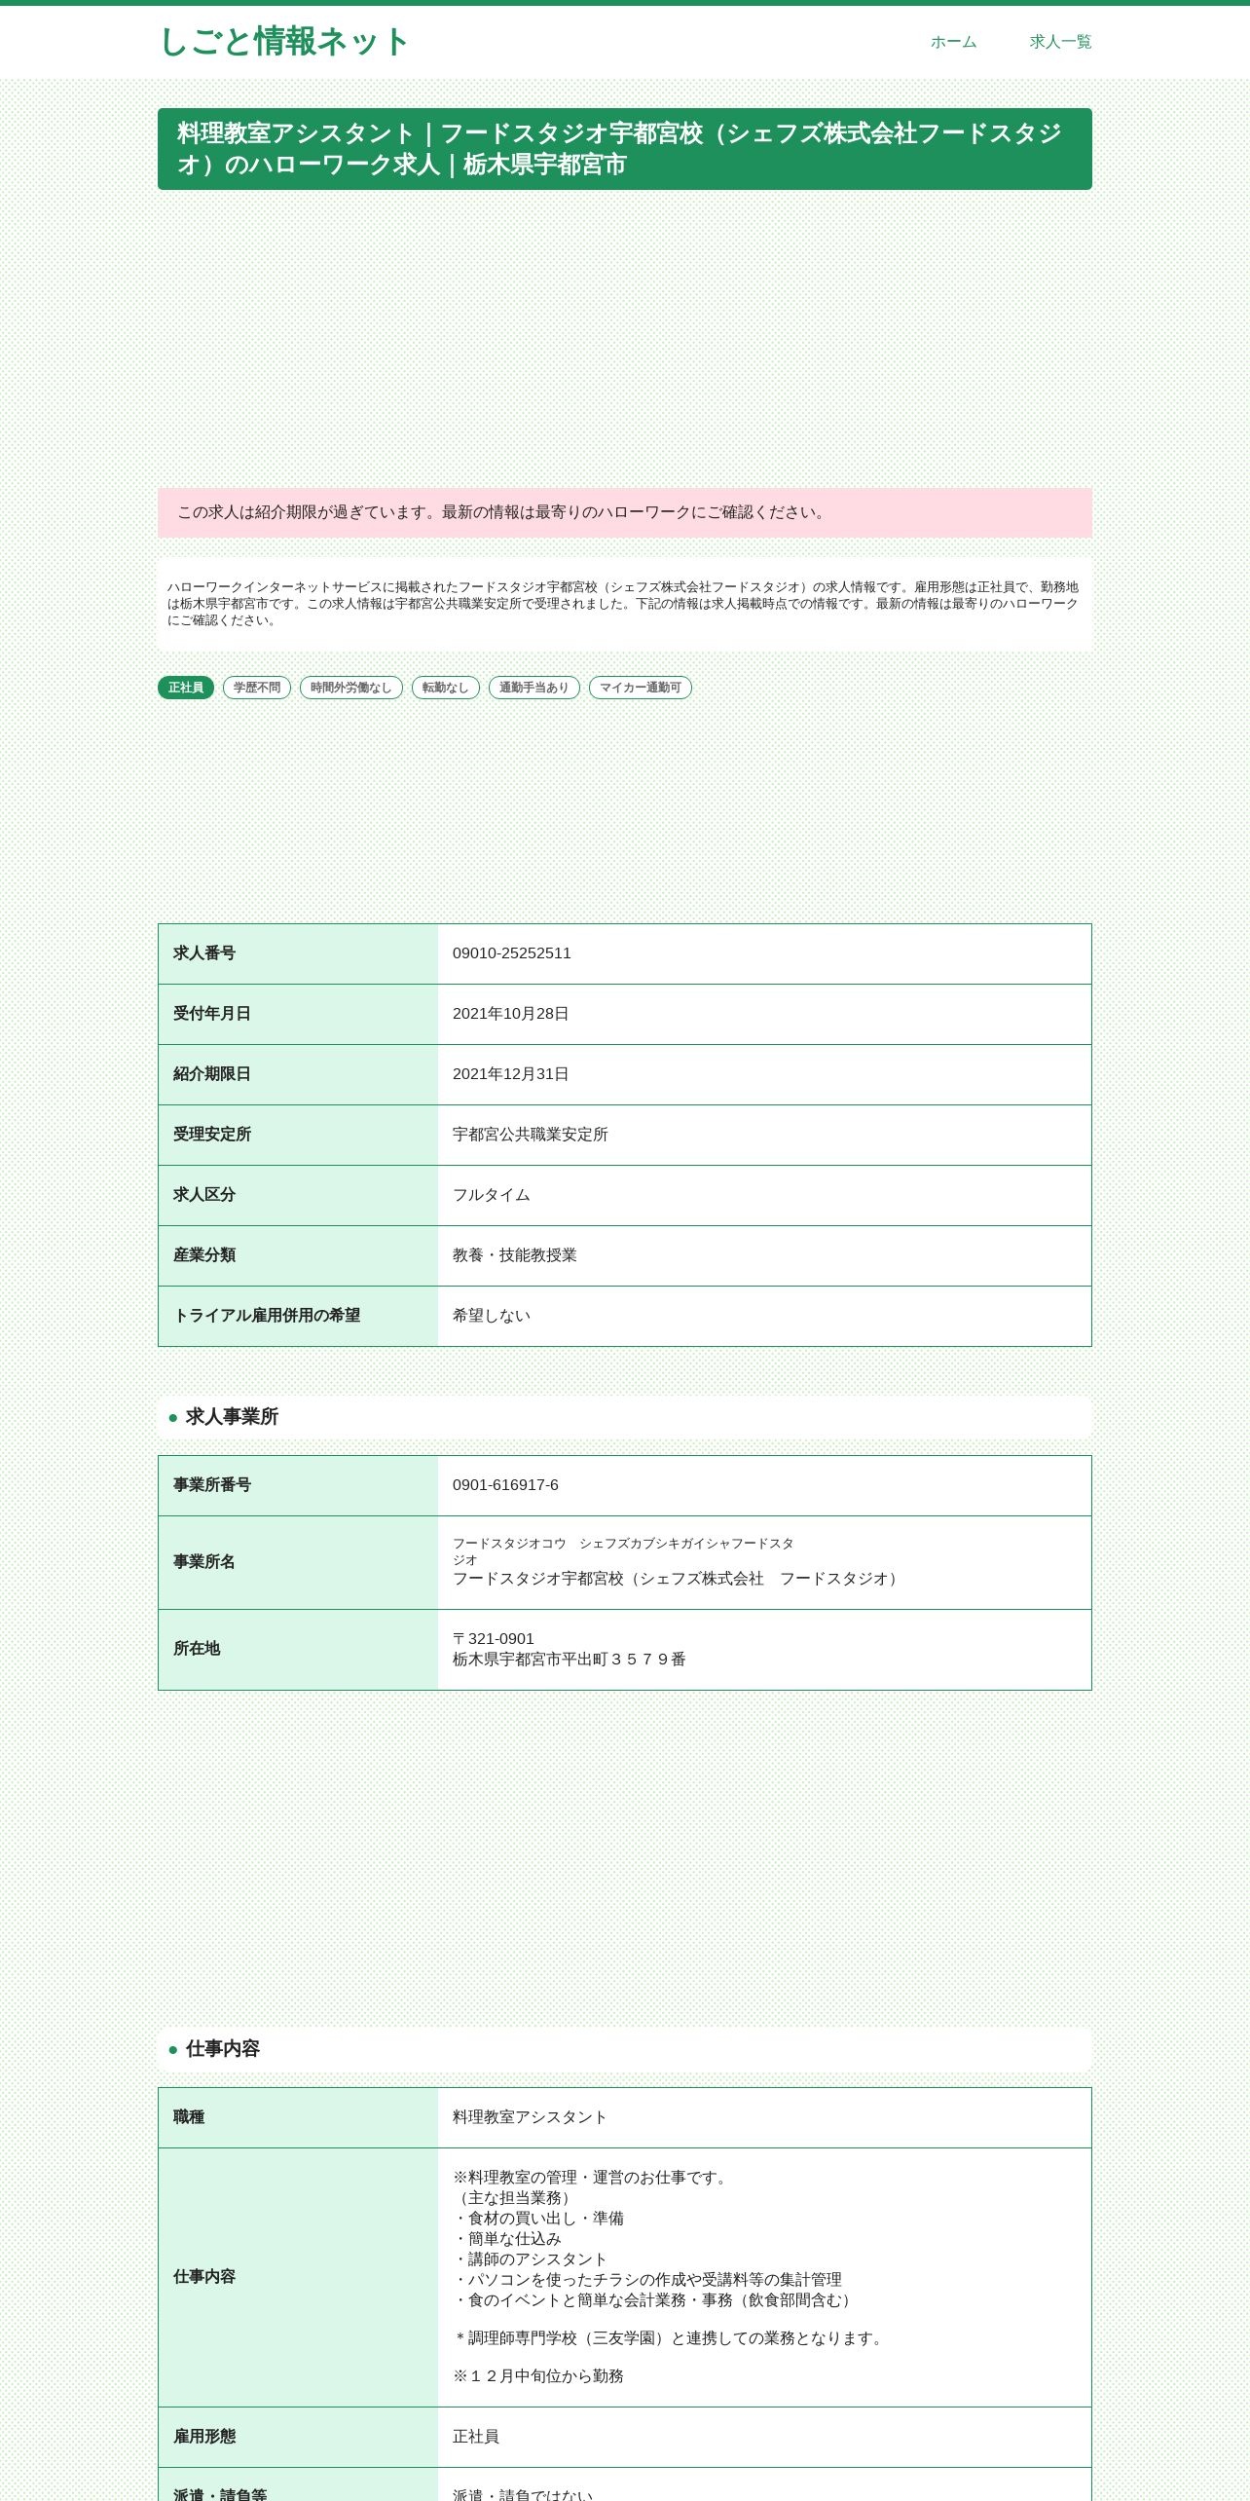This screenshot has height=2501, width=1250.
Task: Click the pink expired-listing notice
Action: click(x=625, y=512)
